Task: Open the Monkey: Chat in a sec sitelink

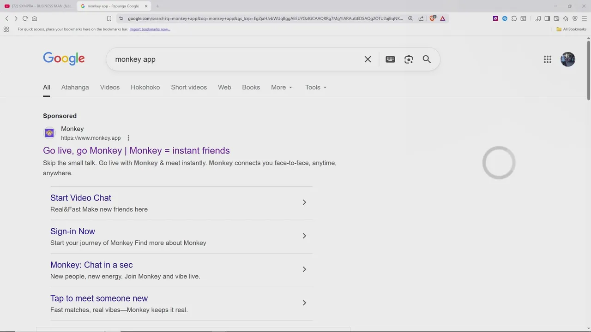Action: 91,265
